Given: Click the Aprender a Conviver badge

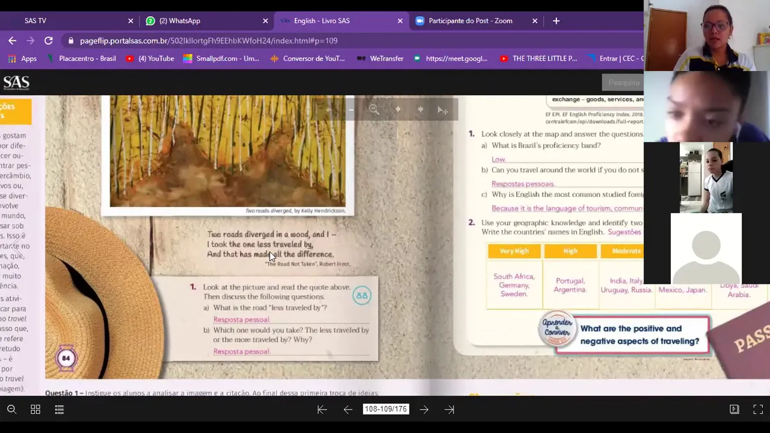Looking at the screenshot, I should (x=556, y=329).
